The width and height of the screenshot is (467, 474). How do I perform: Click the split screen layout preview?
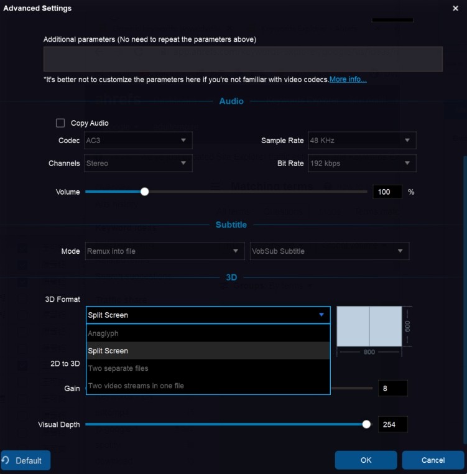pyautogui.click(x=369, y=326)
